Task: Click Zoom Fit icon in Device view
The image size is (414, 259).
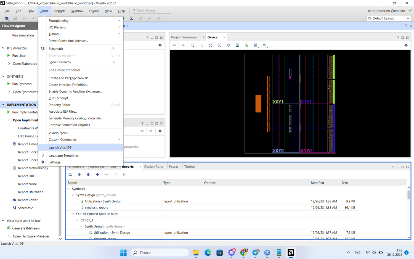Action: (210, 45)
